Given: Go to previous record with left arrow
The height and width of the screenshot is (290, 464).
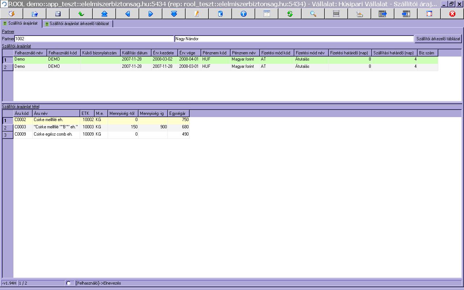Looking at the screenshot, I should click(128, 14).
